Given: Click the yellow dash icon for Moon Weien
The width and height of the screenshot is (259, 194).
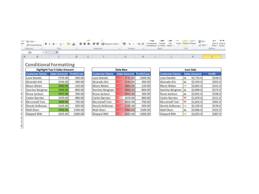Looking at the screenshot, I should [185, 86].
